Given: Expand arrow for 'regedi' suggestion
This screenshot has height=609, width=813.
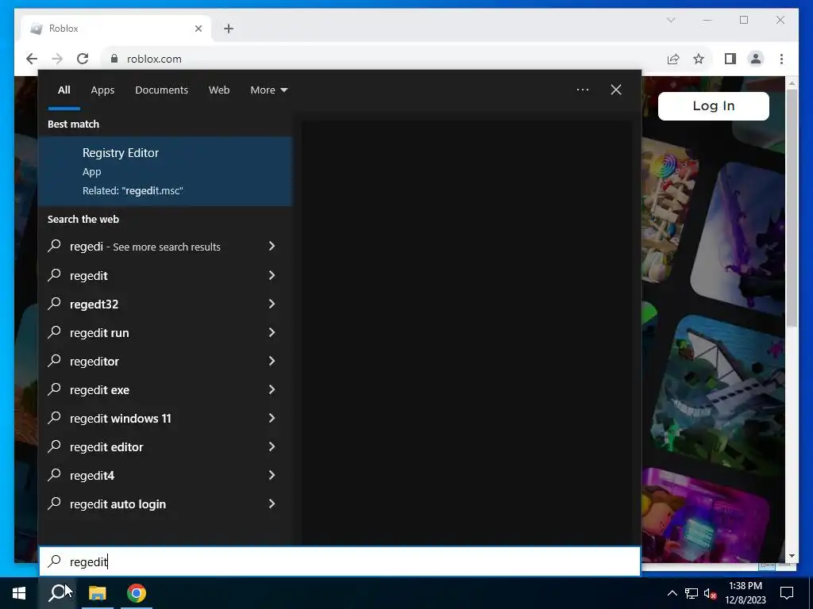Looking at the screenshot, I should (x=272, y=246).
